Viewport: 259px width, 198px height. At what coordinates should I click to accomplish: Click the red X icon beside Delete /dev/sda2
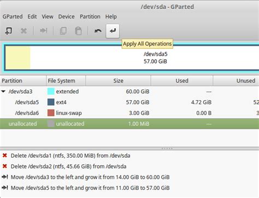5,166
